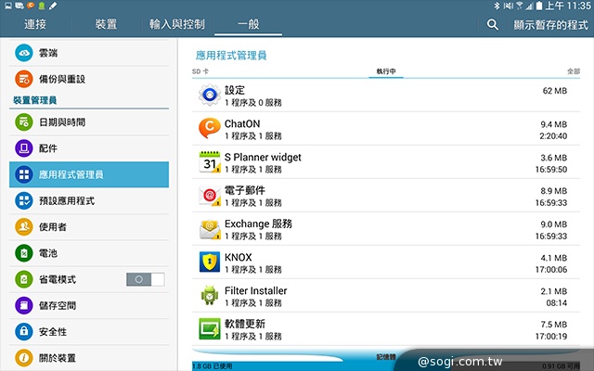Screen dimensions: 594x371
Task: Tap the 使用者 user icon
Action: point(24,226)
